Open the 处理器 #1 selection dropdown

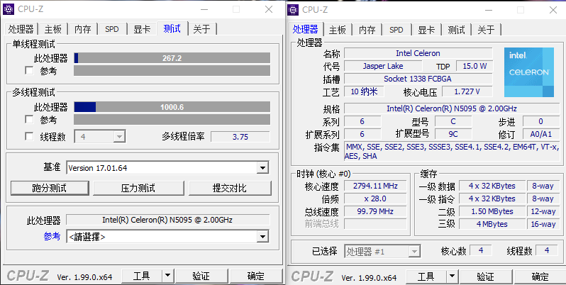pos(382,251)
